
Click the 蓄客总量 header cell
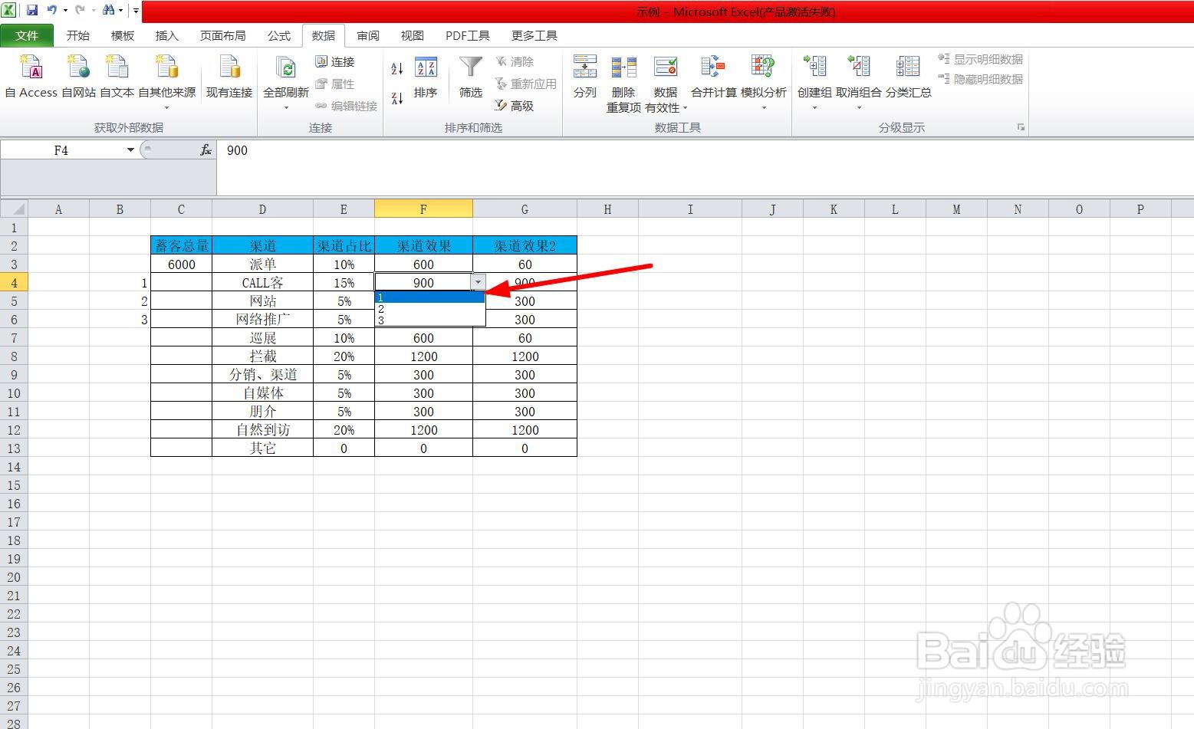click(x=182, y=245)
